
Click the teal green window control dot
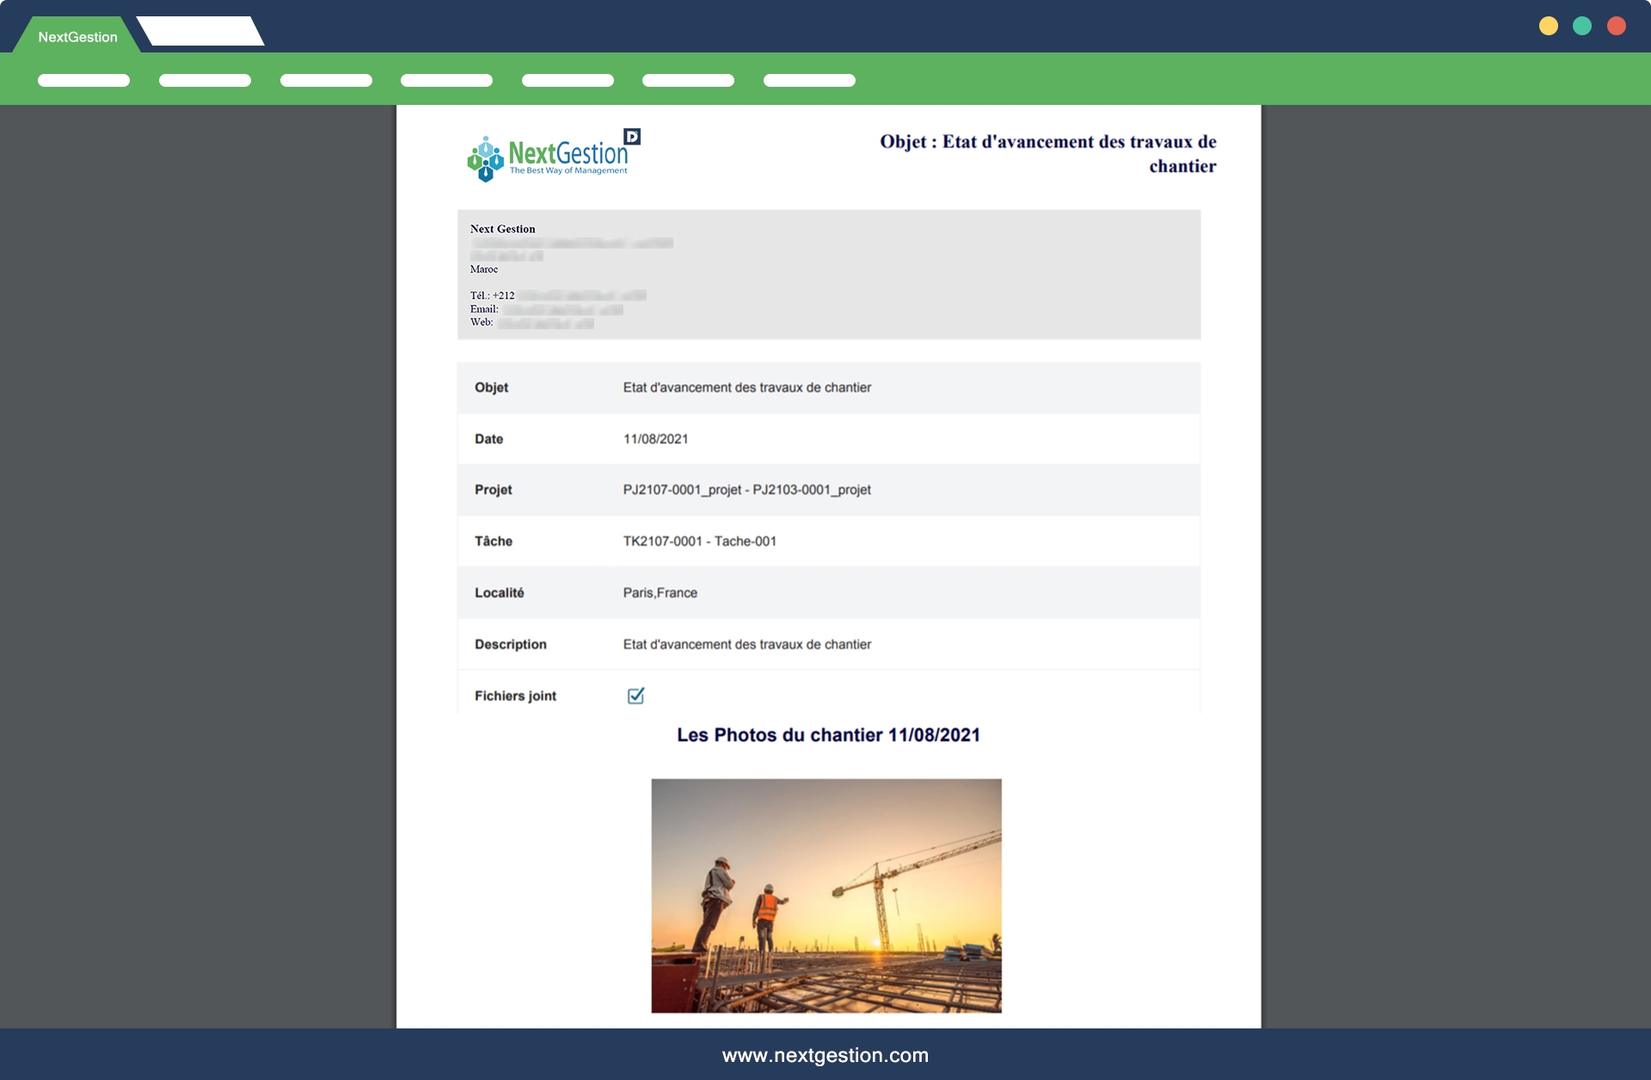click(x=1582, y=26)
